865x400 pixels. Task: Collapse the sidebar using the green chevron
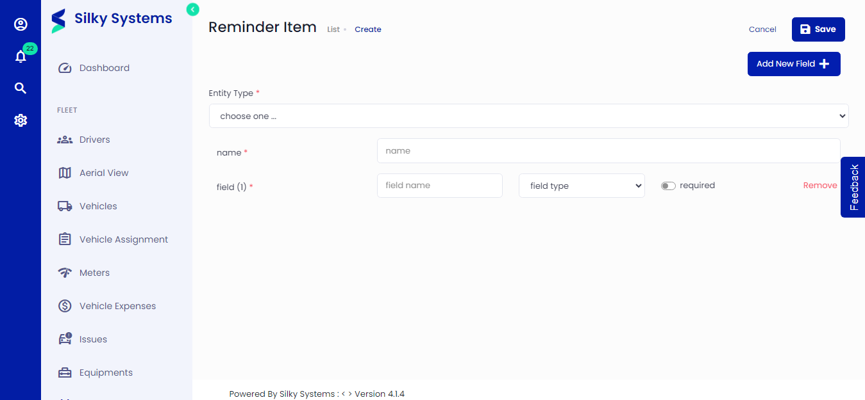pos(192,10)
